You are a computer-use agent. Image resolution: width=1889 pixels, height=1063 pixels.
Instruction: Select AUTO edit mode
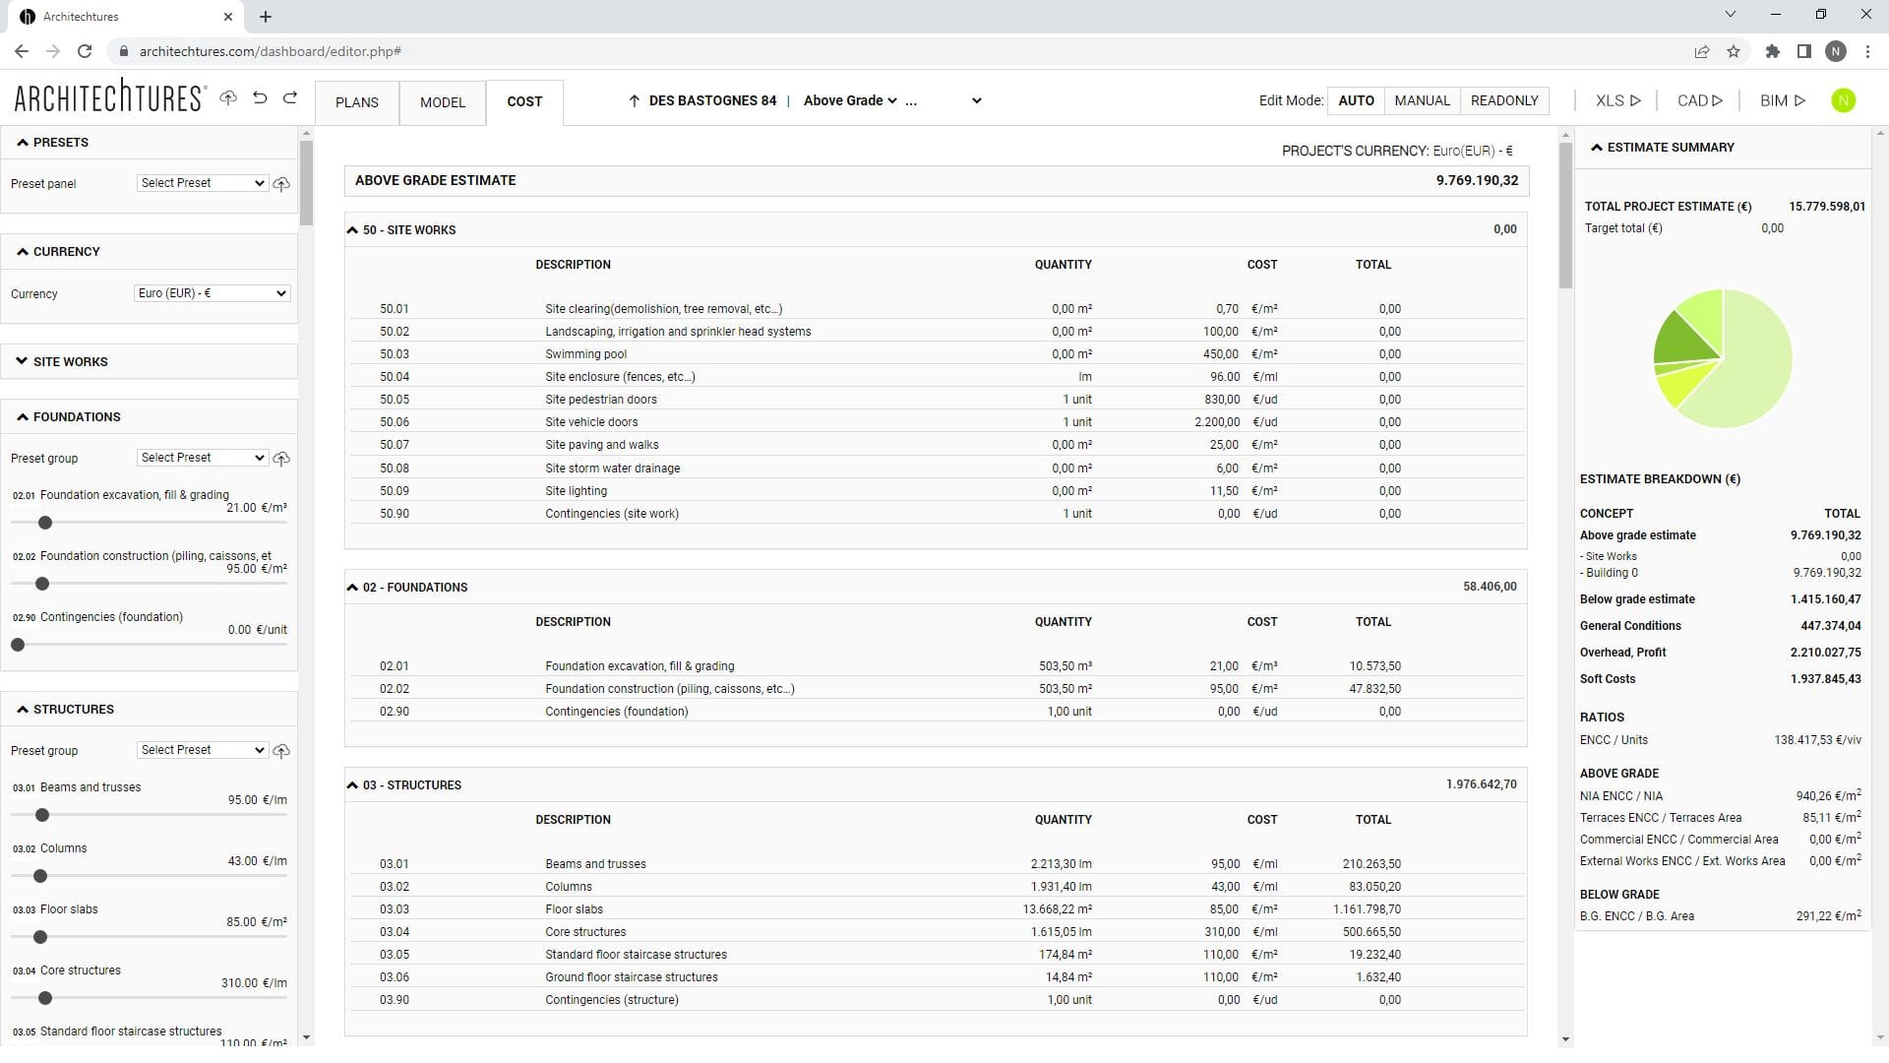[x=1357, y=100]
